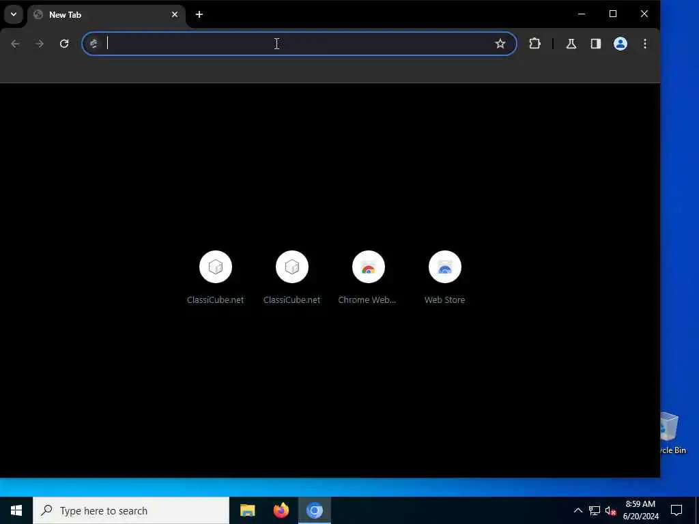Maximize the Chrome window
Viewport: 699px width, 524px height.
point(613,14)
